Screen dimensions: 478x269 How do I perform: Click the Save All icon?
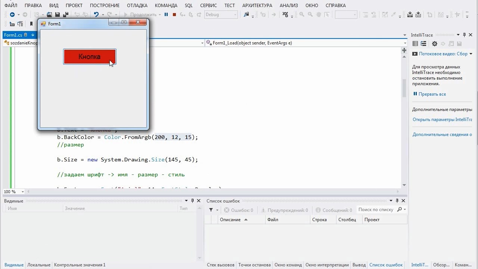tap(66, 15)
